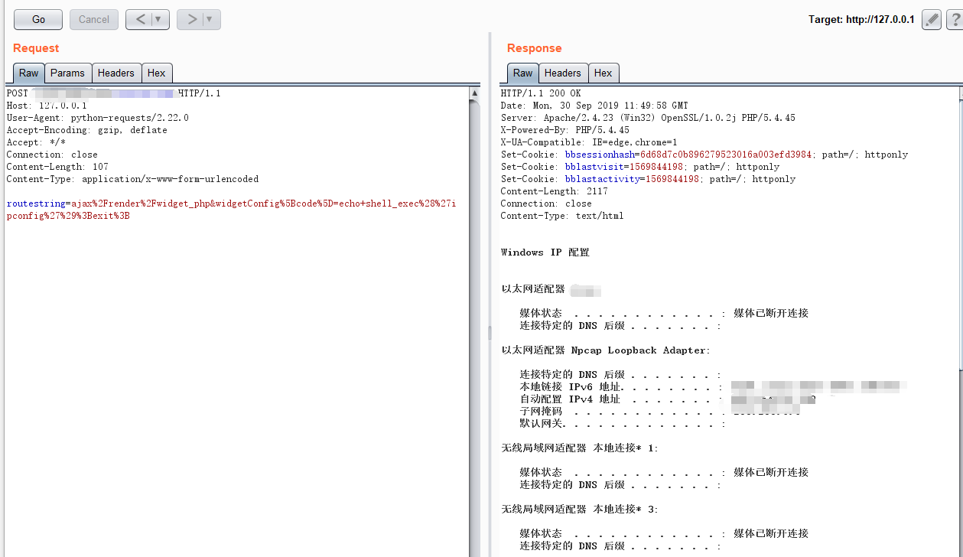Click the User-Agent: python-requests/2.22.0 line
The width and height of the screenshot is (963, 557).
coord(97,118)
